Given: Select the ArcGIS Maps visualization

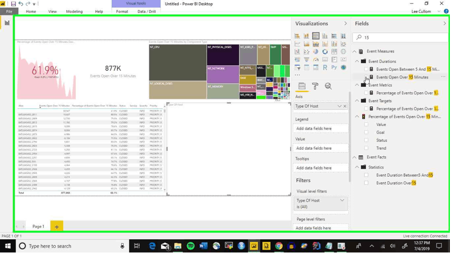Looking at the screenshot, I should click(x=343, y=67).
